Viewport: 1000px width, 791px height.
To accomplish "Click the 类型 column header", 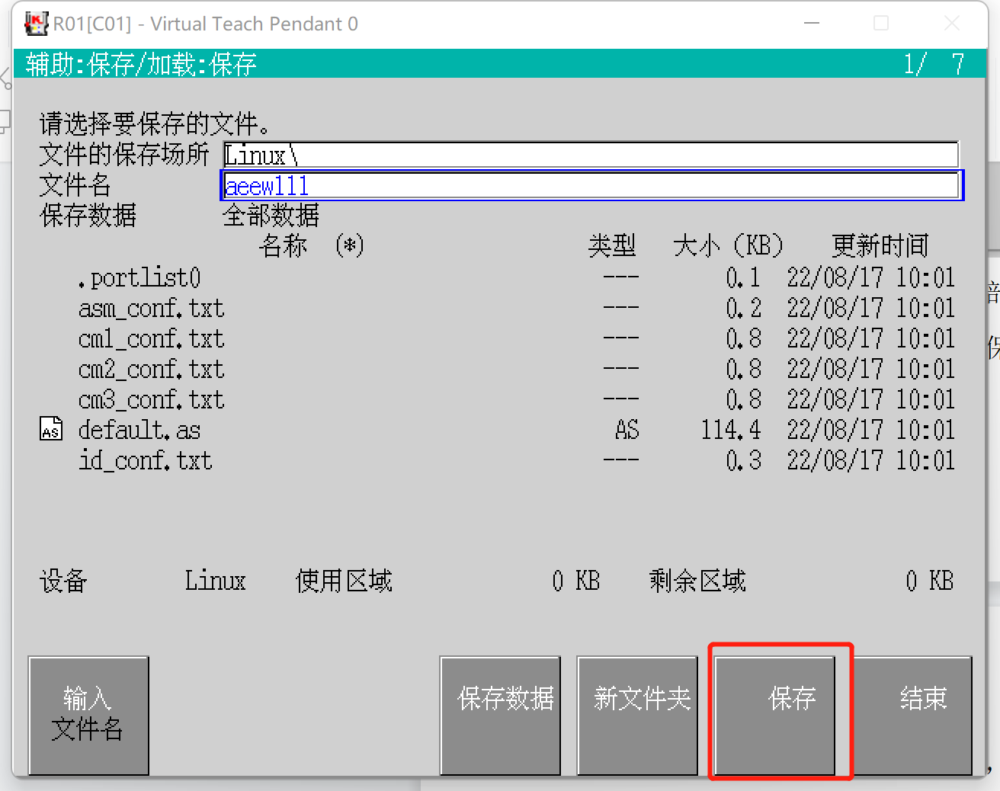I will (x=612, y=245).
